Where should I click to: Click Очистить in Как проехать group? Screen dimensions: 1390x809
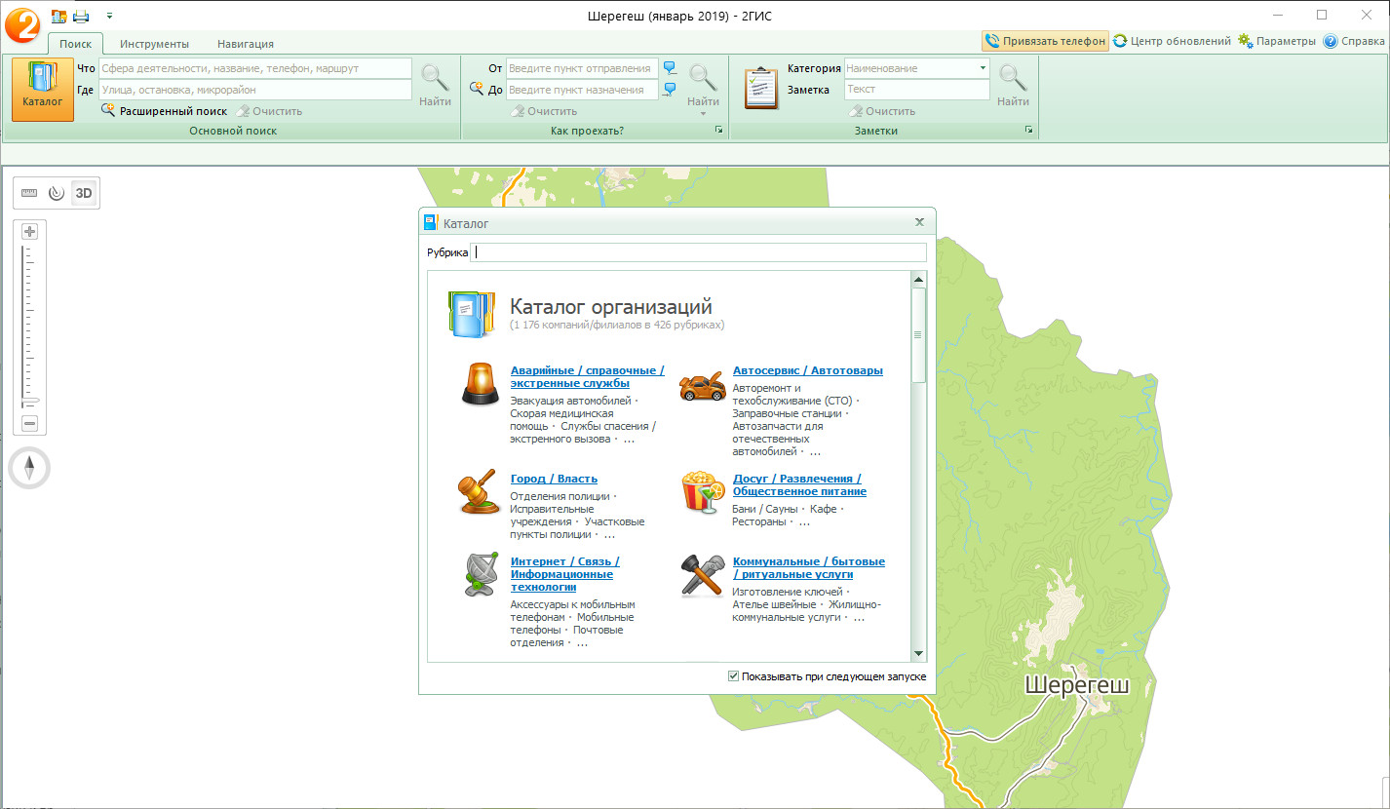pyautogui.click(x=545, y=111)
